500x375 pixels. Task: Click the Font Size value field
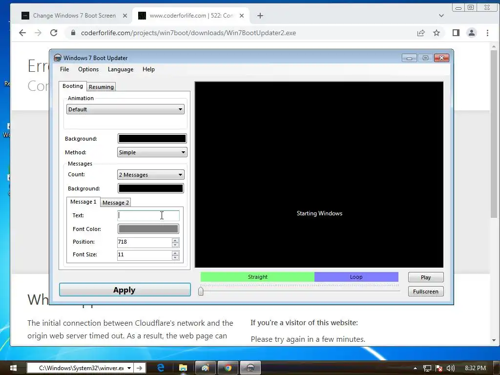(144, 255)
